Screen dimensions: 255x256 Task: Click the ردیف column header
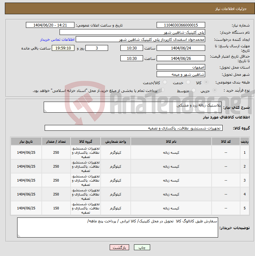point(245,141)
